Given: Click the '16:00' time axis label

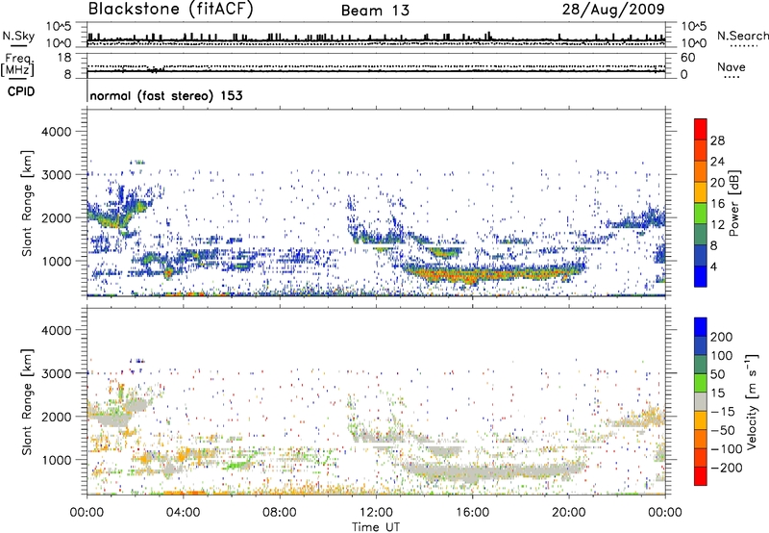Looking at the screenshot, I should (472, 513).
